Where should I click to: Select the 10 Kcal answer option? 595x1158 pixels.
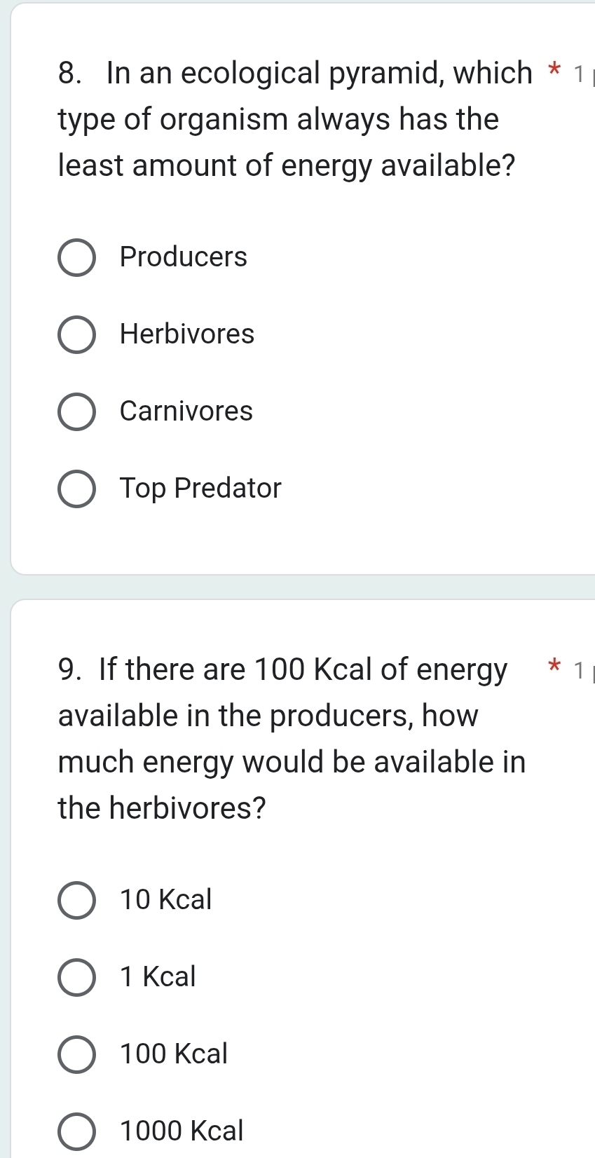tap(76, 901)
